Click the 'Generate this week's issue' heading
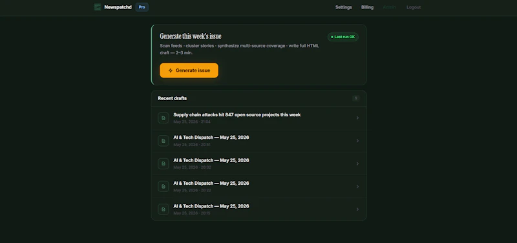Screen dimensions: 517x243 click(191, 36)
